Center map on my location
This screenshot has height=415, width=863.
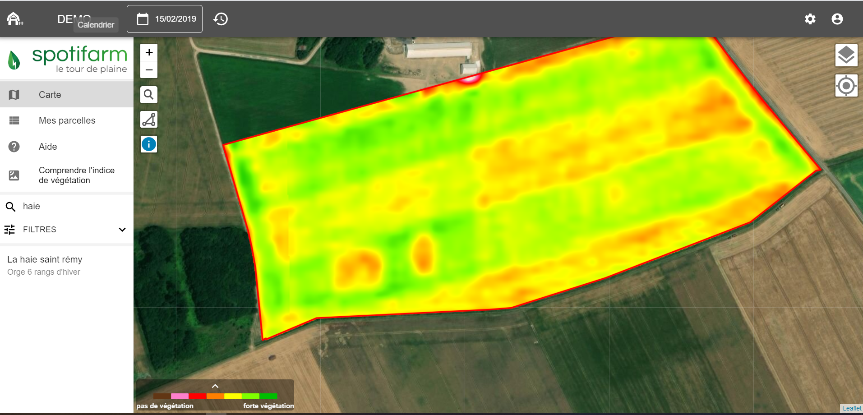tap(846, 86)
